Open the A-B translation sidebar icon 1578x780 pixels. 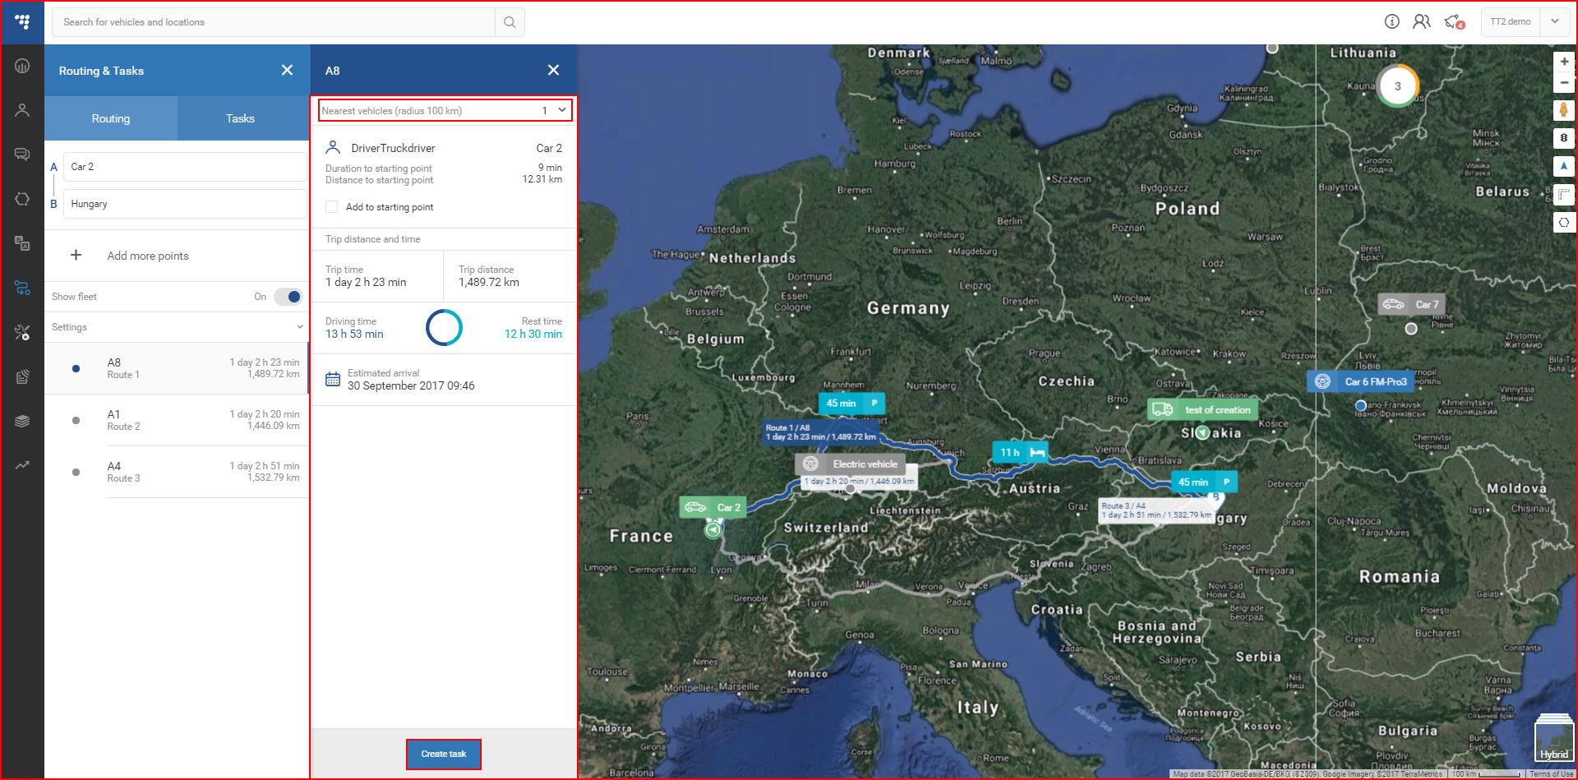point(22,242)
